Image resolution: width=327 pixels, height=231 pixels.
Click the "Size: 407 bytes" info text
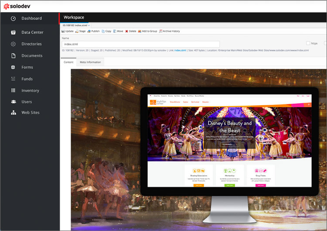[197, 50]
